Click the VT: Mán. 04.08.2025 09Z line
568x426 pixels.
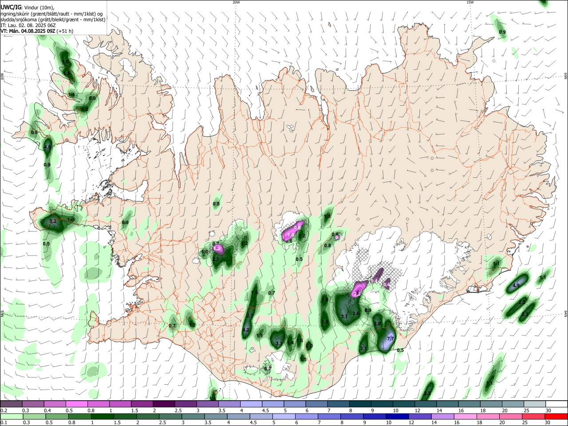point(37,31)
